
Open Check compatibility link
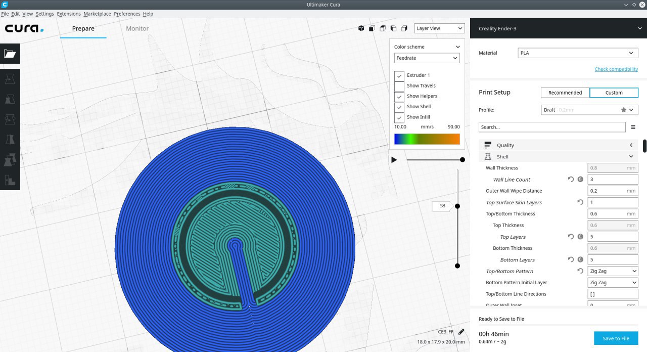pos(616,69)
